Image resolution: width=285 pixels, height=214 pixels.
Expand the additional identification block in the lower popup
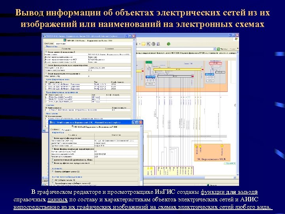point(53,159)
